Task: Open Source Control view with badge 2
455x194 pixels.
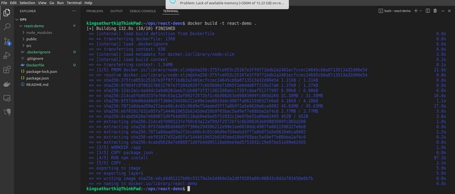Action: click(7, 41)
